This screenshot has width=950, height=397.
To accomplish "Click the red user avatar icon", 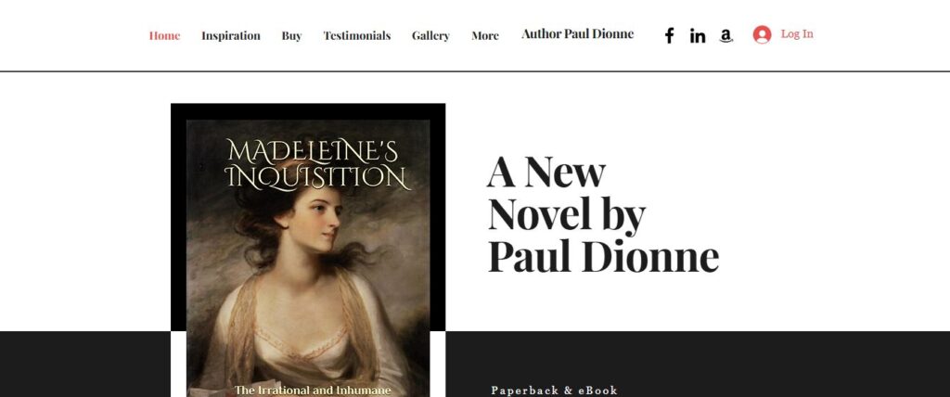I will [x=762, y=34].
